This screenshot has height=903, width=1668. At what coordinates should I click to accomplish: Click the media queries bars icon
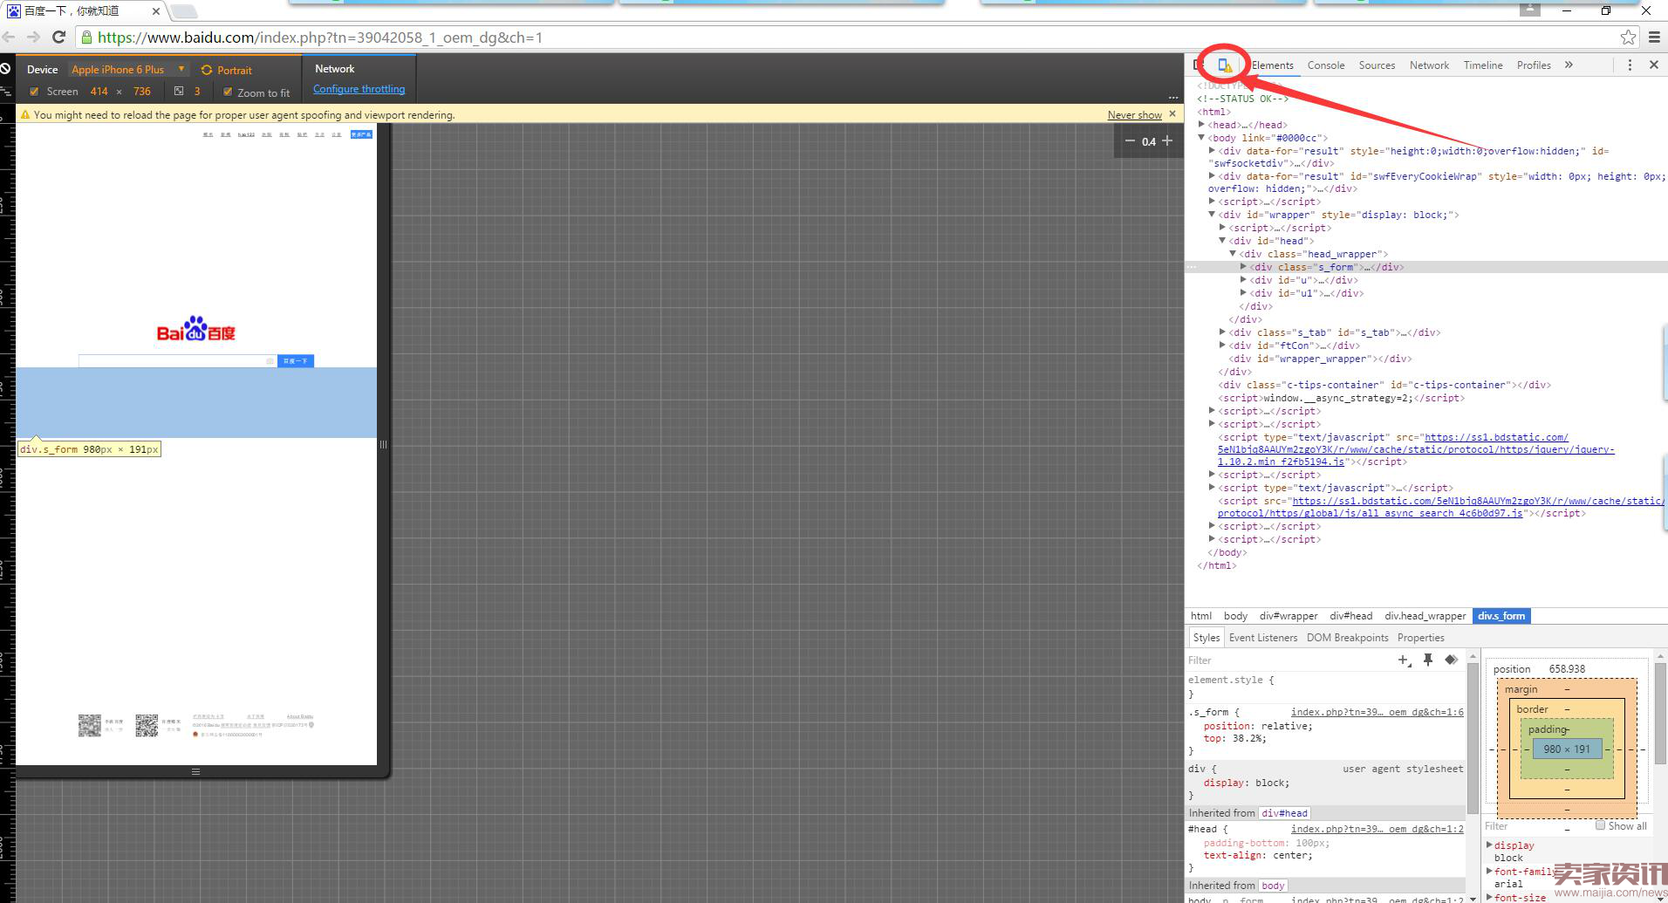5,90
